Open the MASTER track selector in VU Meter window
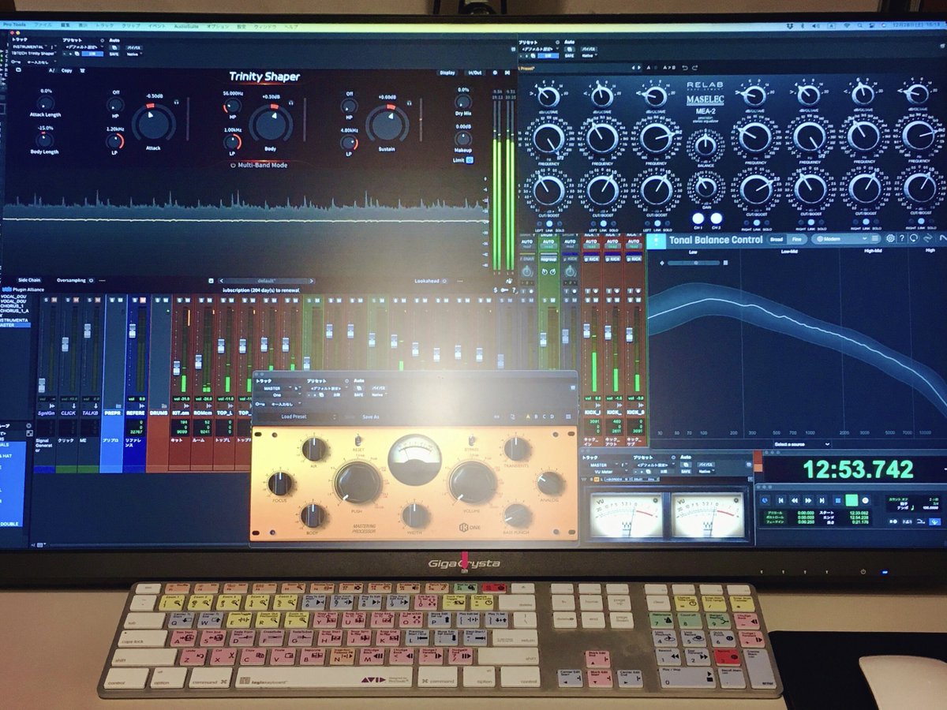 (602, 465)
